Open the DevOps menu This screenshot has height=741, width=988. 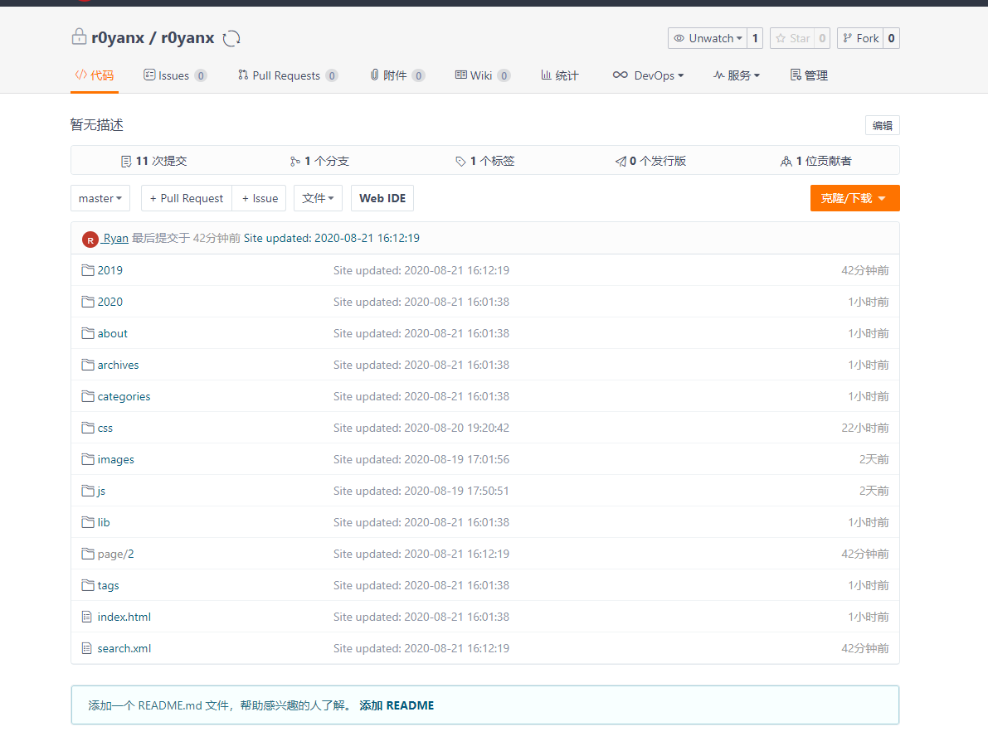point(649,75)
